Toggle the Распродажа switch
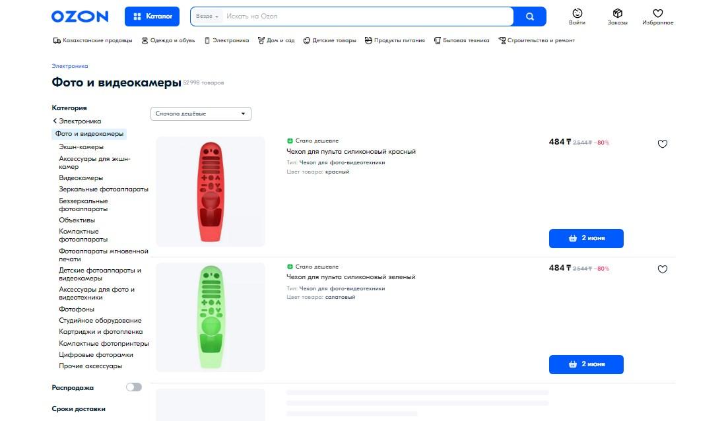Image resolution: width=726 pixels, height=421 pixels. tap(133, 387)
